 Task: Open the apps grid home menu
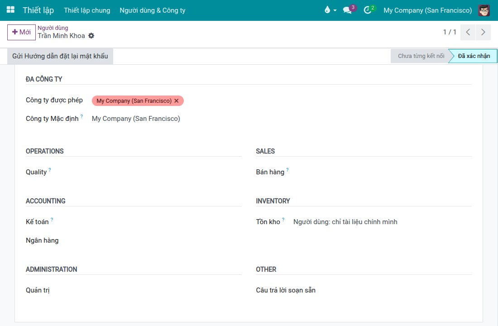coord(10,10)
